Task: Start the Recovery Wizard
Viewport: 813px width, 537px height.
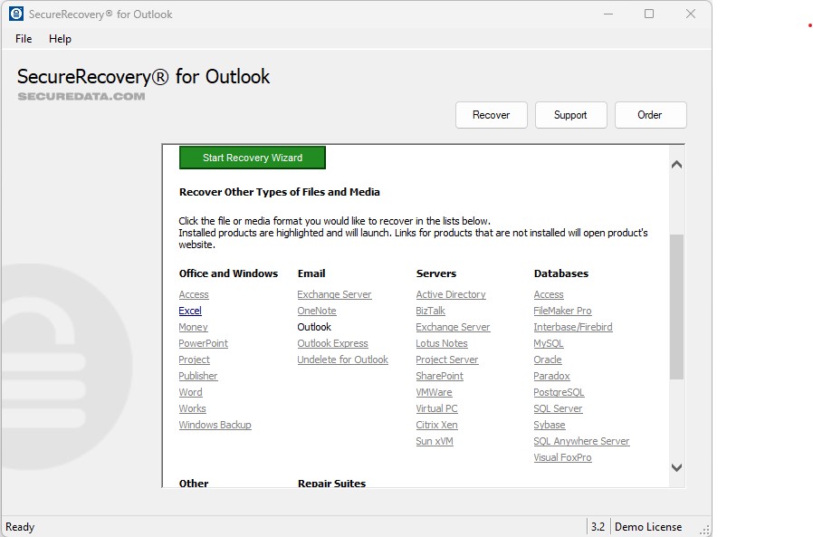Action: click(252, 157)
